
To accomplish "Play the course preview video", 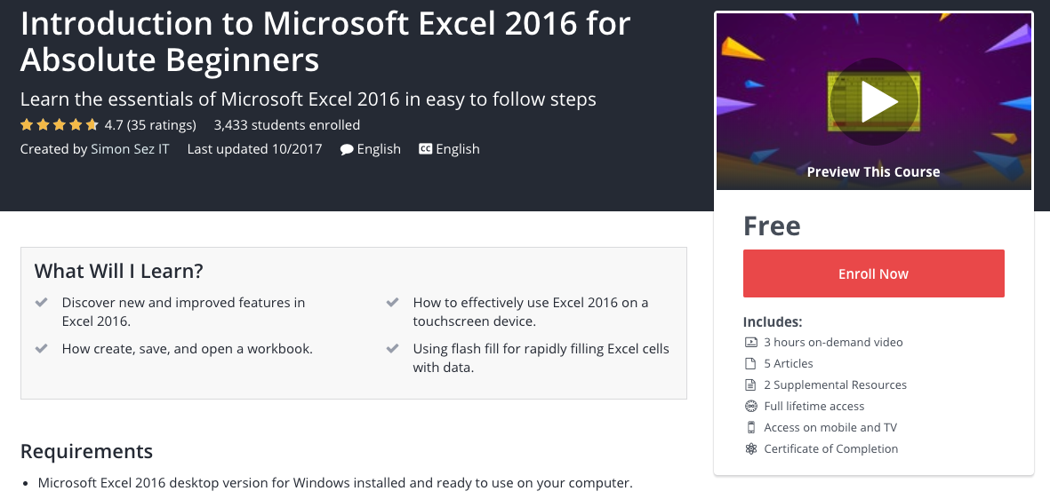I will coord(873,102).
